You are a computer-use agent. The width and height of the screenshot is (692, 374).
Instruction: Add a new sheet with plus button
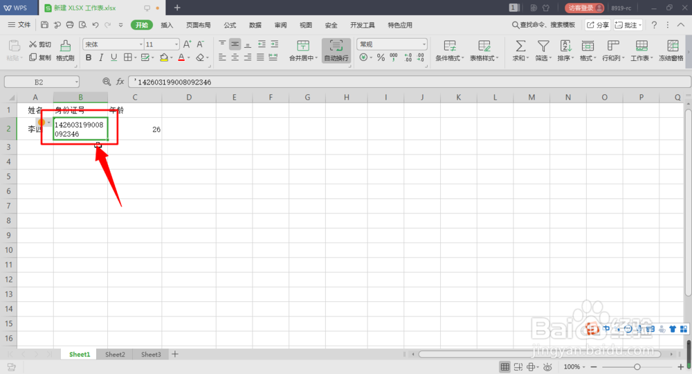coord(175,354)
